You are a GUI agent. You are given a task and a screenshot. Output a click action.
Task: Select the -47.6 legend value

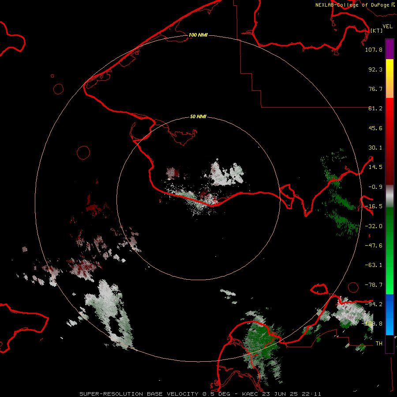tap(374, 246)
